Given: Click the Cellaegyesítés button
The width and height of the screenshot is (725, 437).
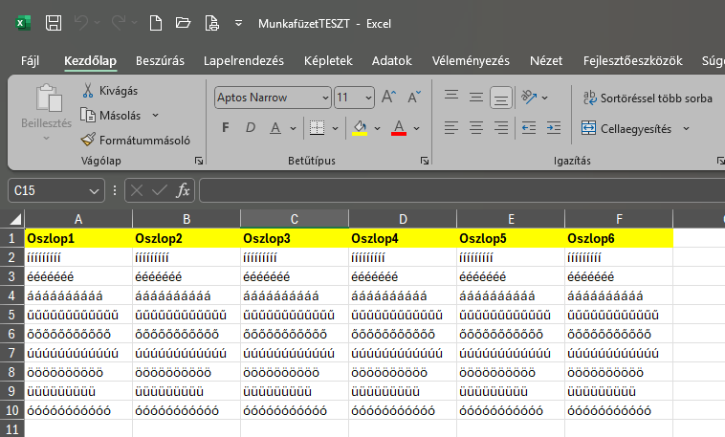Looking at the screenshot, I should click(626, 128).
